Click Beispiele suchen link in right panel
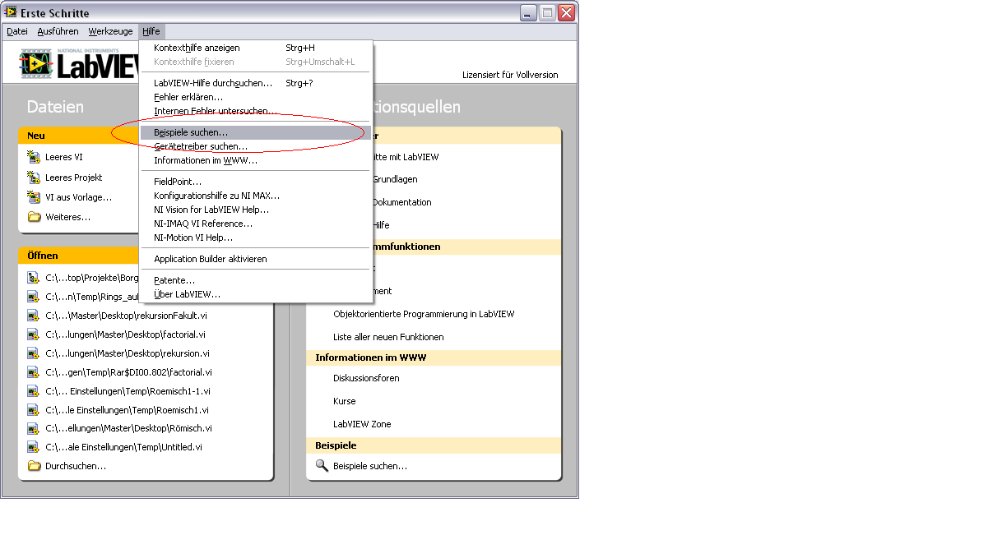 tap(370, 466)
